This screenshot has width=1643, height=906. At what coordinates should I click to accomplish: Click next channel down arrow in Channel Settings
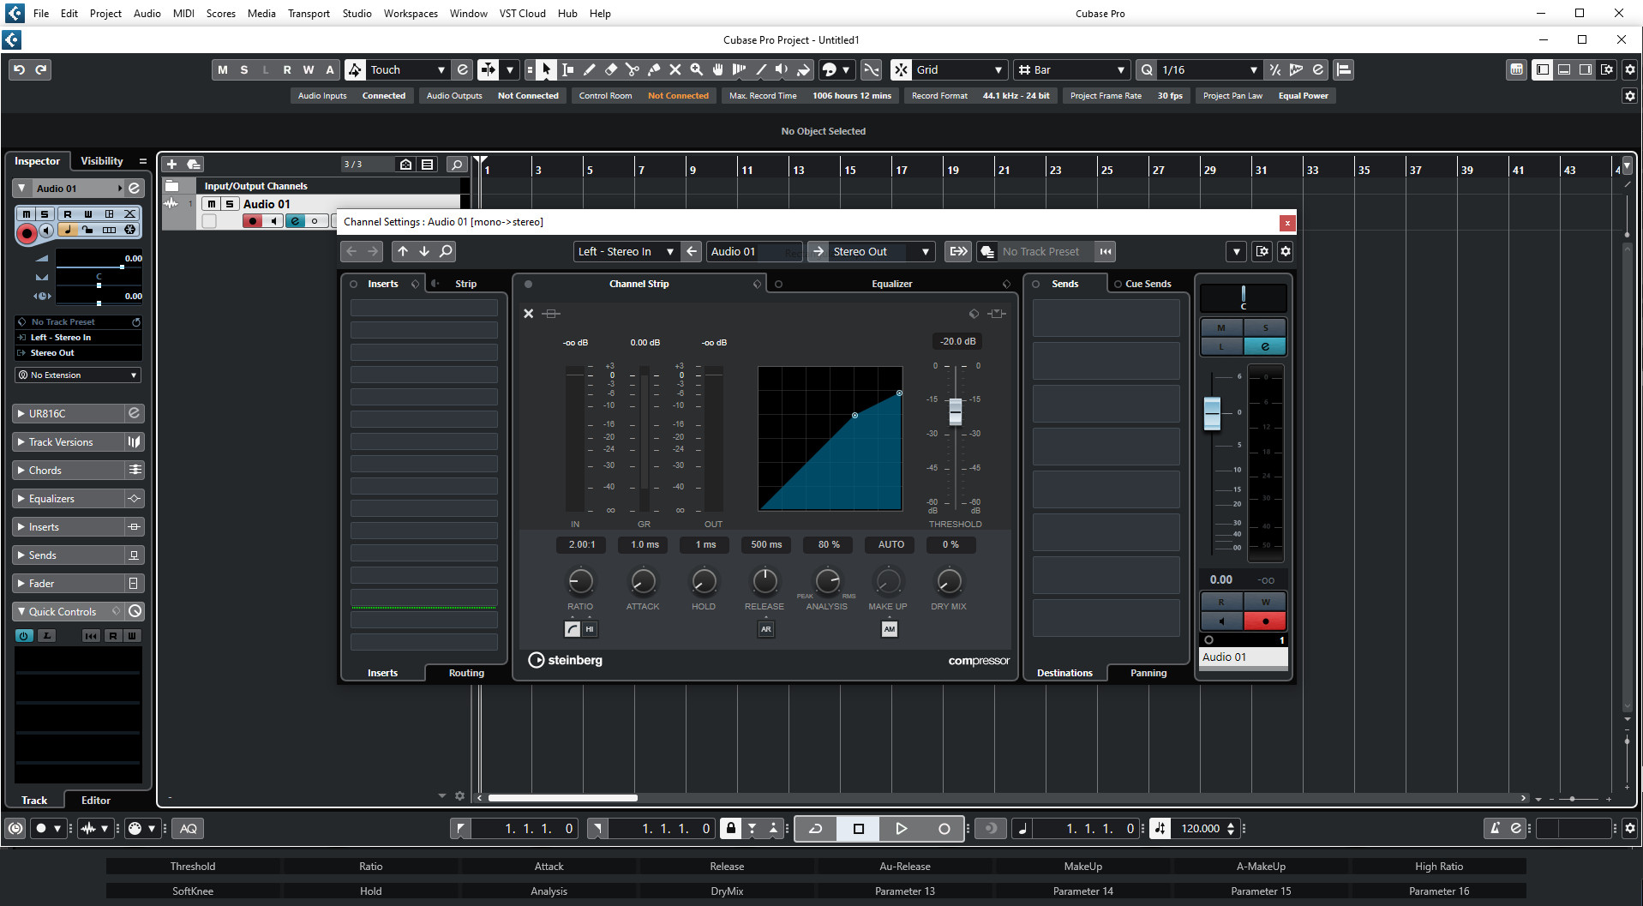click(424, 252)
